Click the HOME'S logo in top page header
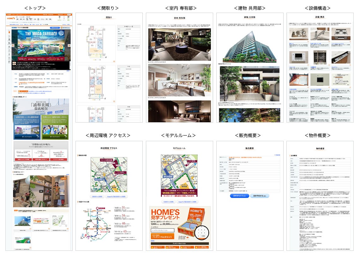This screenshot has height=259, width=360. pos(11,19)
